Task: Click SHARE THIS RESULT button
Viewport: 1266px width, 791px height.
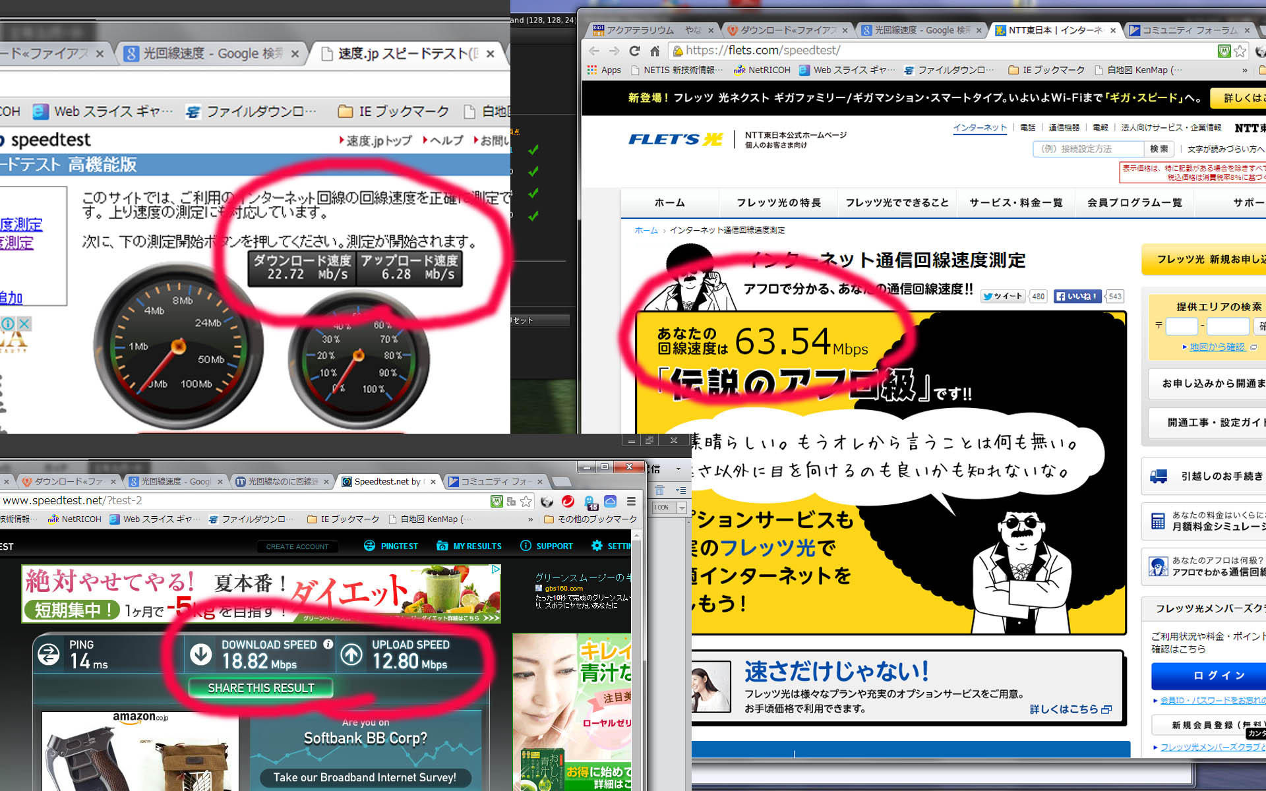Action: (260, 688)
